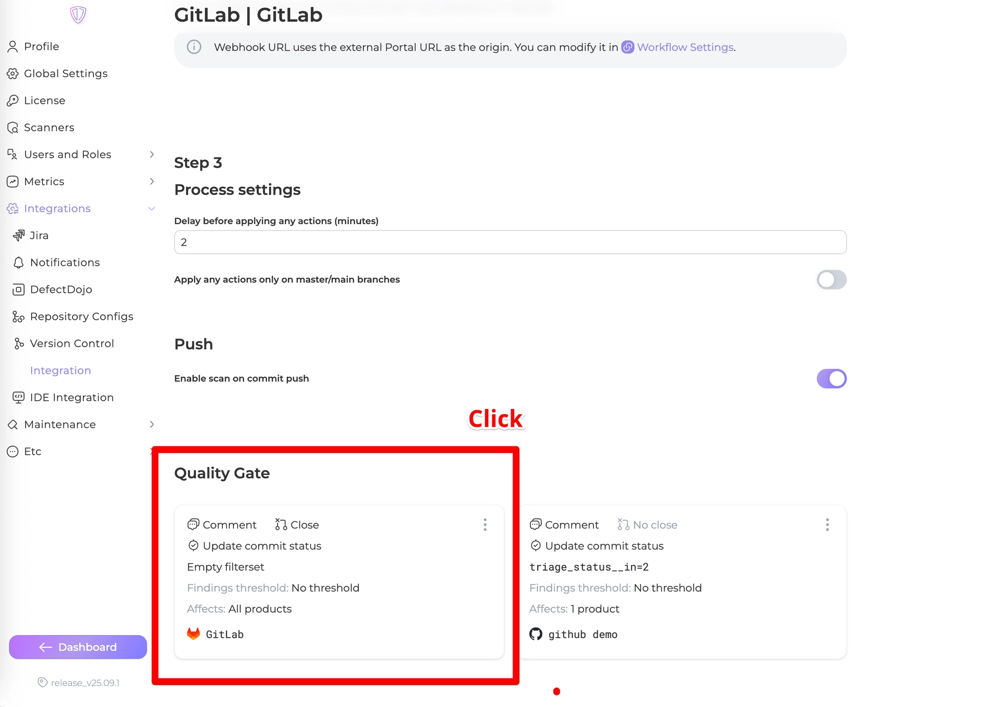Click the GitHub octocat icon

tap(535, 634)
